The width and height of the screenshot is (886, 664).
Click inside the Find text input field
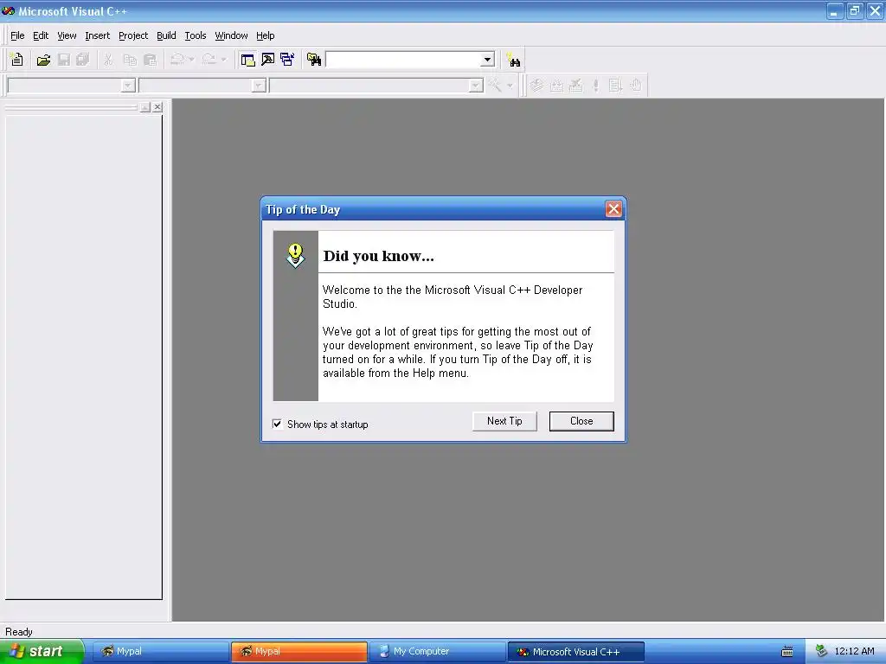coord(403,60)
